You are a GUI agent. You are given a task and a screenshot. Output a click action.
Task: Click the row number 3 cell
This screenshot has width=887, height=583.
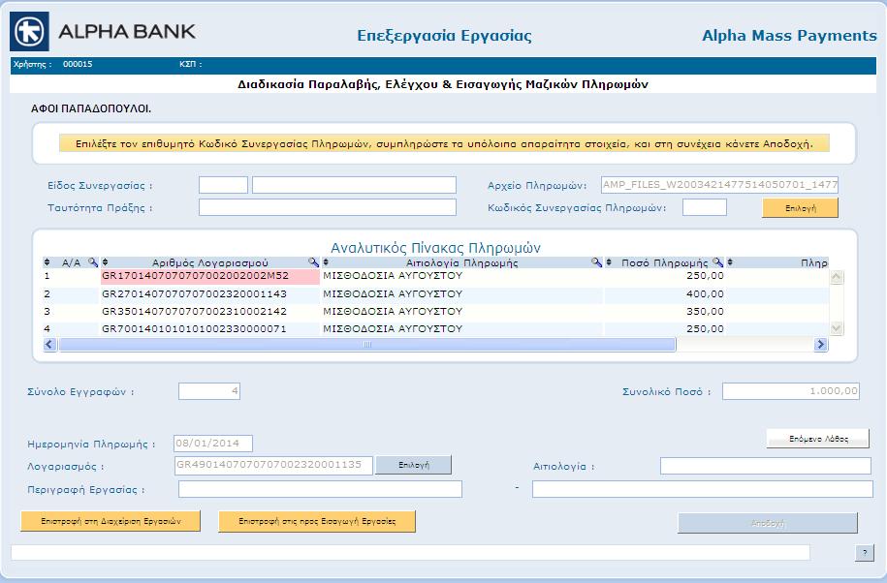point(71,312)
